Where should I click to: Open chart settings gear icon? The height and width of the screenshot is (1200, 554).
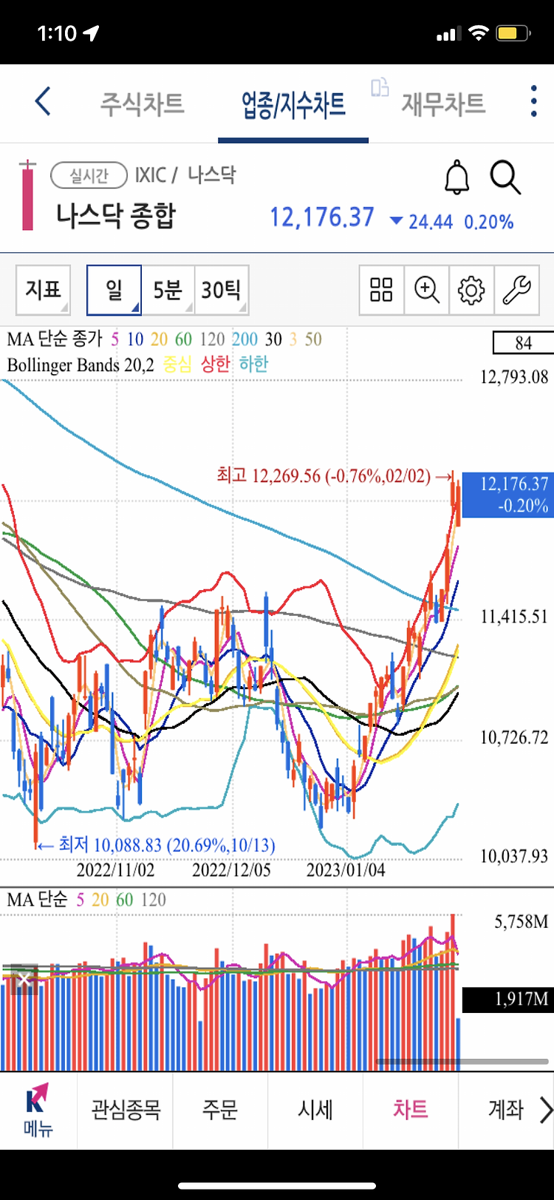coord(471,290)
